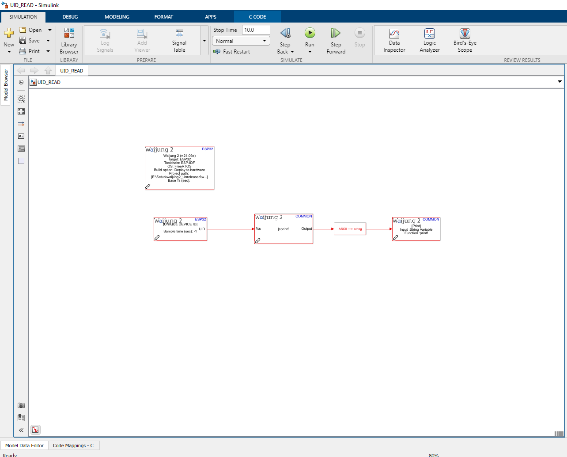
Task: Expand the Open dropdown arrow
Action: 49,30
